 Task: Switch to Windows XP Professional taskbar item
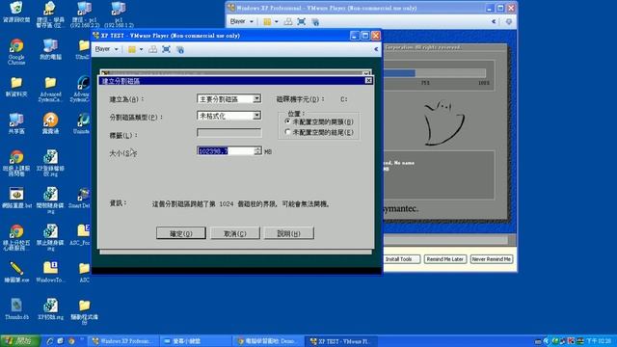(123, 341)
